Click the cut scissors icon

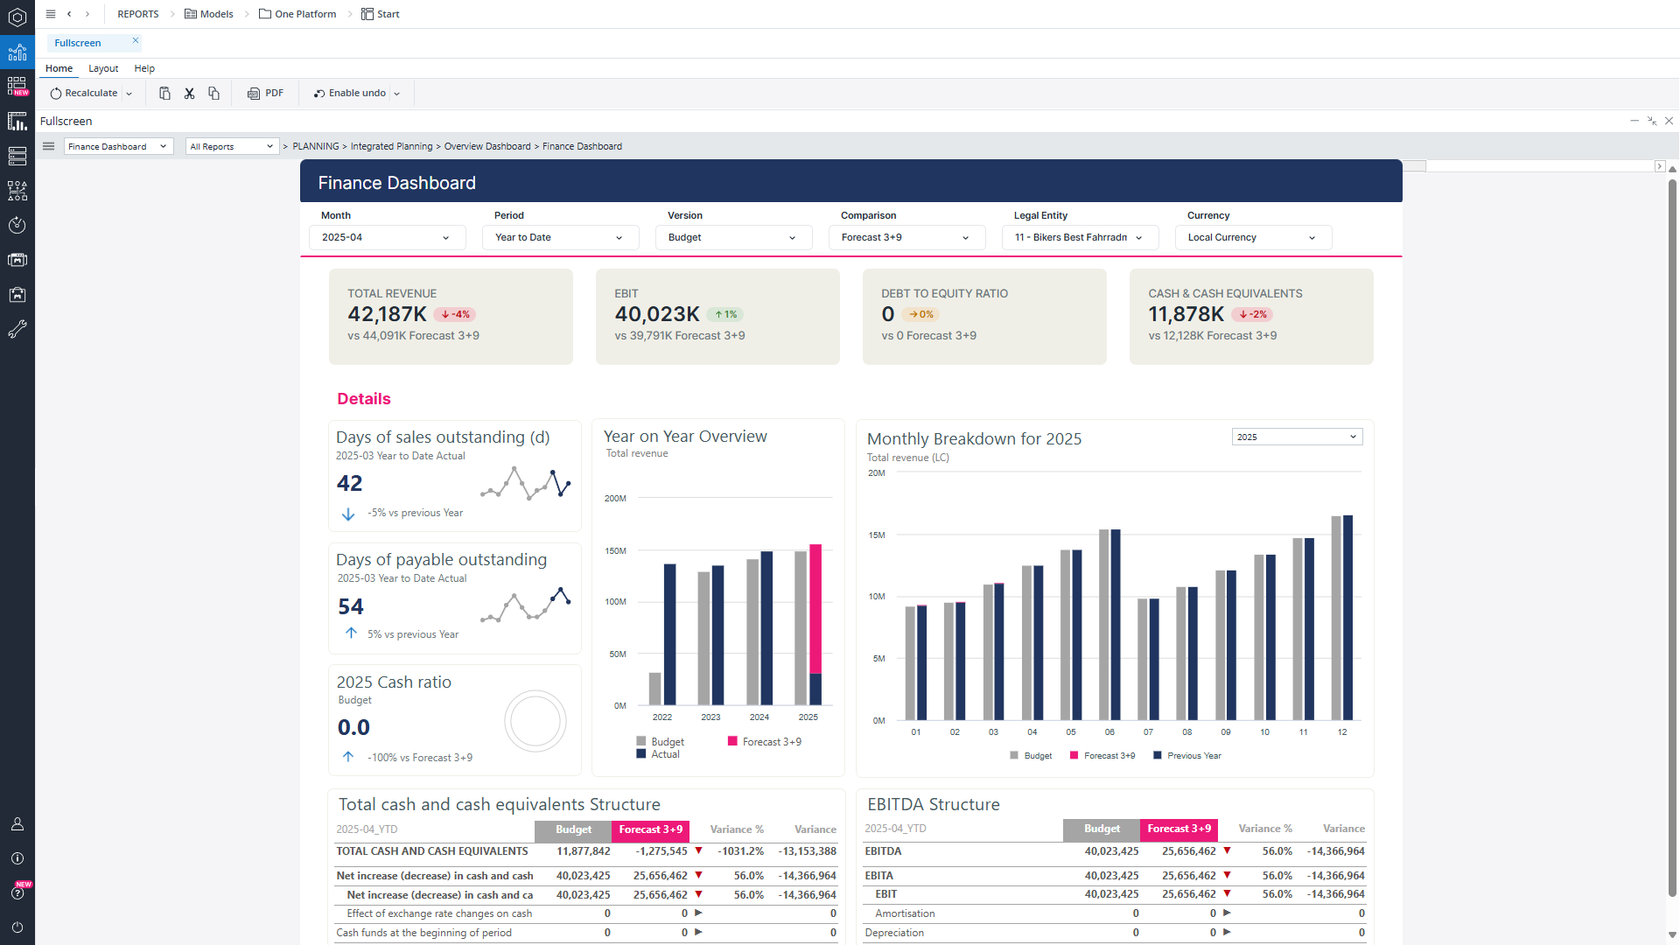[x=189, y=94]
